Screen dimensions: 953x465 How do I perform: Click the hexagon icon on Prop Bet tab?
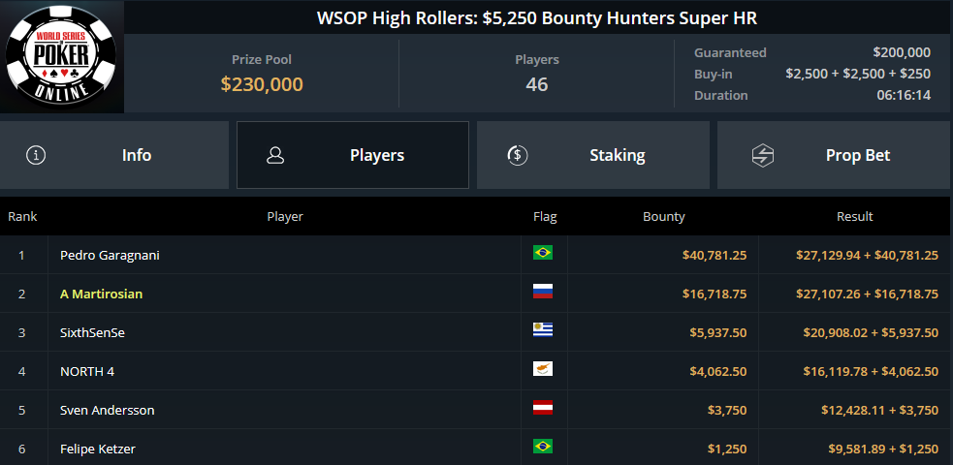tap(762, 155)
